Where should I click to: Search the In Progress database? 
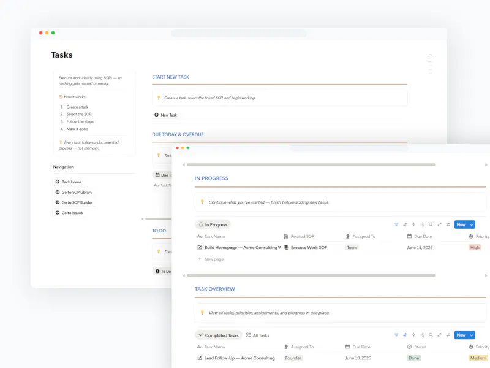pyautogui.click(x=431, y=224)
